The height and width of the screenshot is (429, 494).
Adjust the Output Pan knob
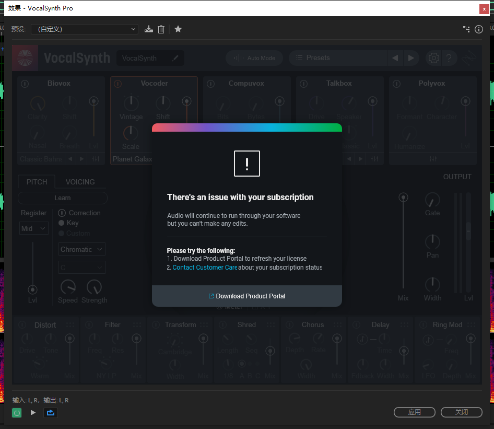pos(432,242)
